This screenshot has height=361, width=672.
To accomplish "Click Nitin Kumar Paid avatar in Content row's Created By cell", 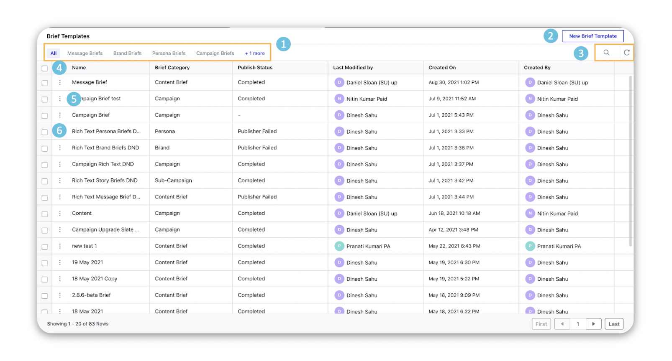I will click(530, 213).
